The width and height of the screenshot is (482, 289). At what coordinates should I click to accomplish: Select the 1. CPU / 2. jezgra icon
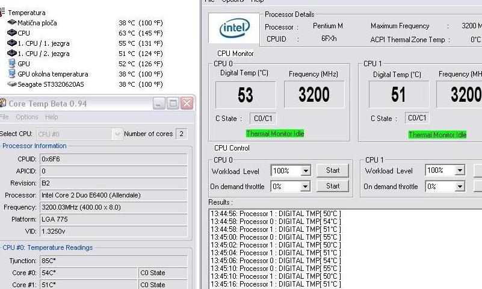pos(11,54)
